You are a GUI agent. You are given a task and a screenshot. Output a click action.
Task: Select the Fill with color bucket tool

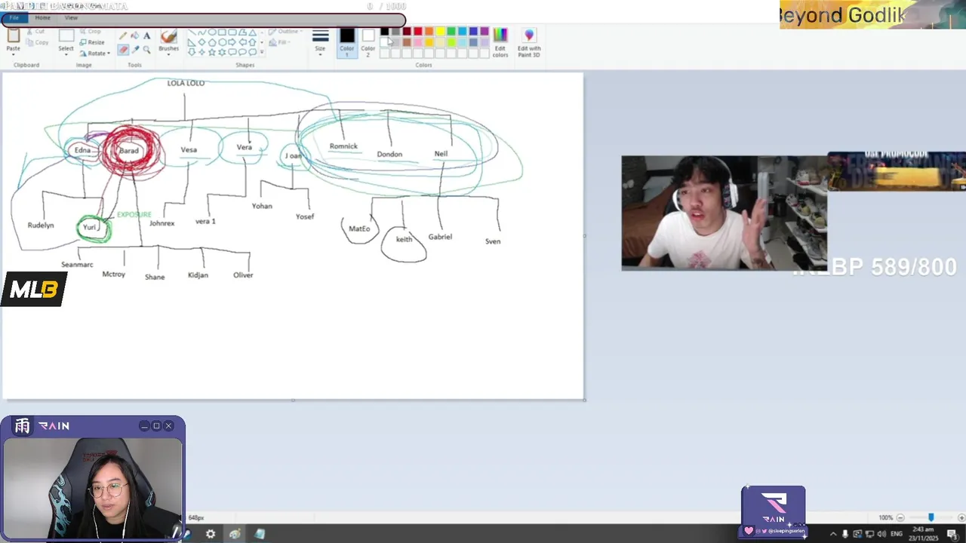(x=134, y=36)
